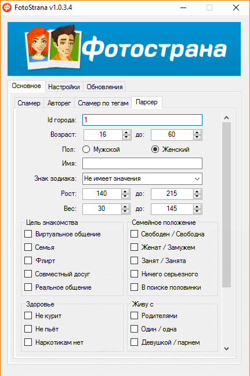Image resolution: width=250 pixels, height=376 pixels.
Task: Switch to the Настройки tab
Action: 64,87
